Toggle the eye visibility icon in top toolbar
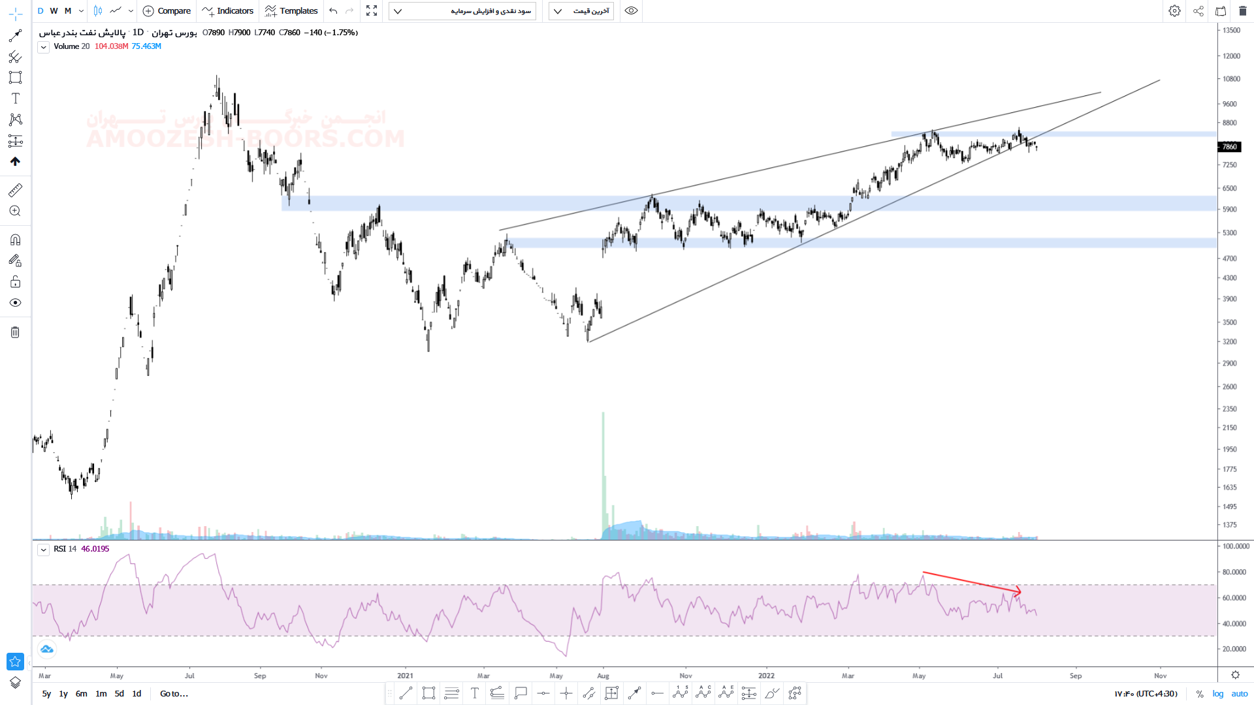Viewport: 1254px width, 705px height. tap(631, 11)
